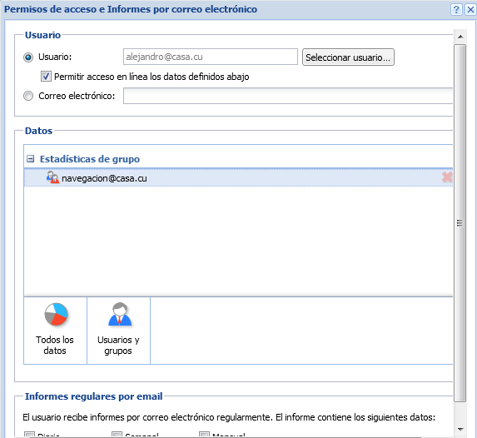Click the vertical scrollbar thumb

(460, 223)
